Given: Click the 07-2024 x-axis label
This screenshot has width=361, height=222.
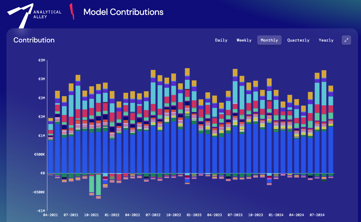Looking at the screenshot, I should 317,215.
